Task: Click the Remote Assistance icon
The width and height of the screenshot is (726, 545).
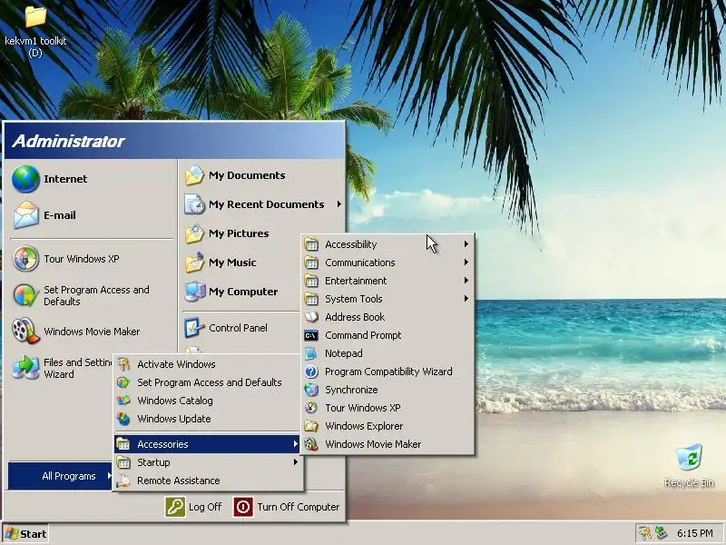Action: (123, 481)
